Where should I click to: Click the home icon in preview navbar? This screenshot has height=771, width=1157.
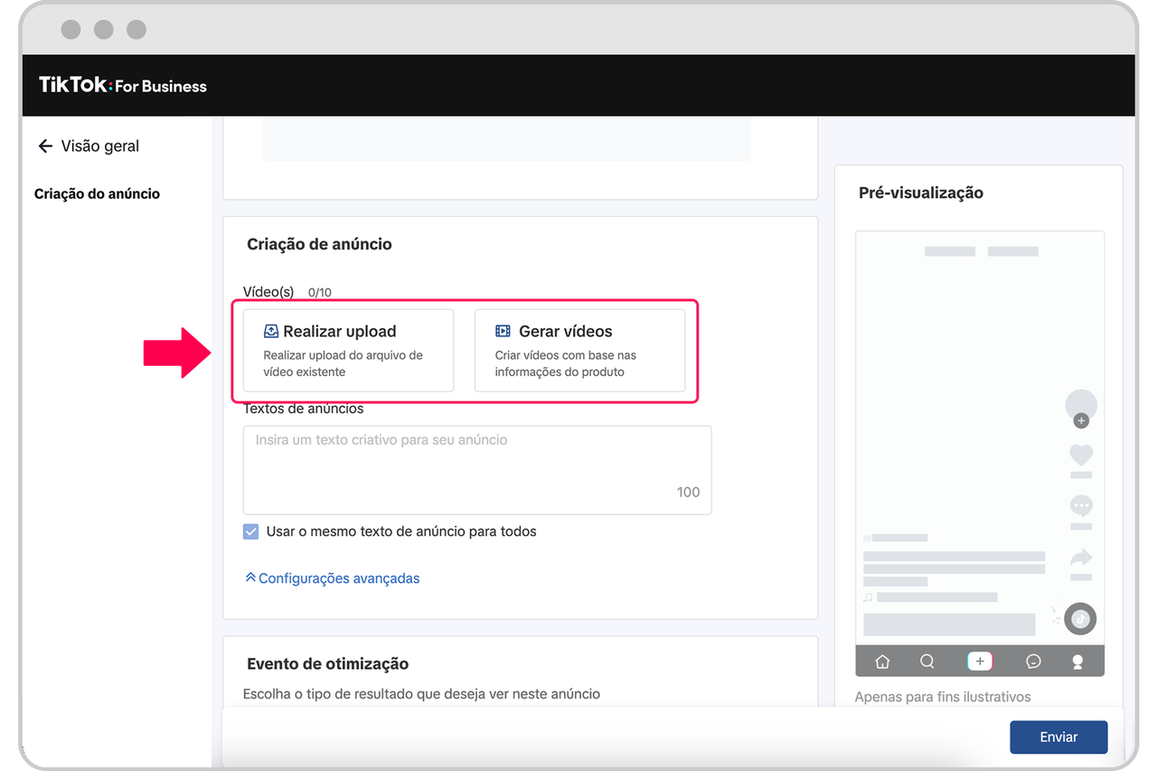point(882,662)
